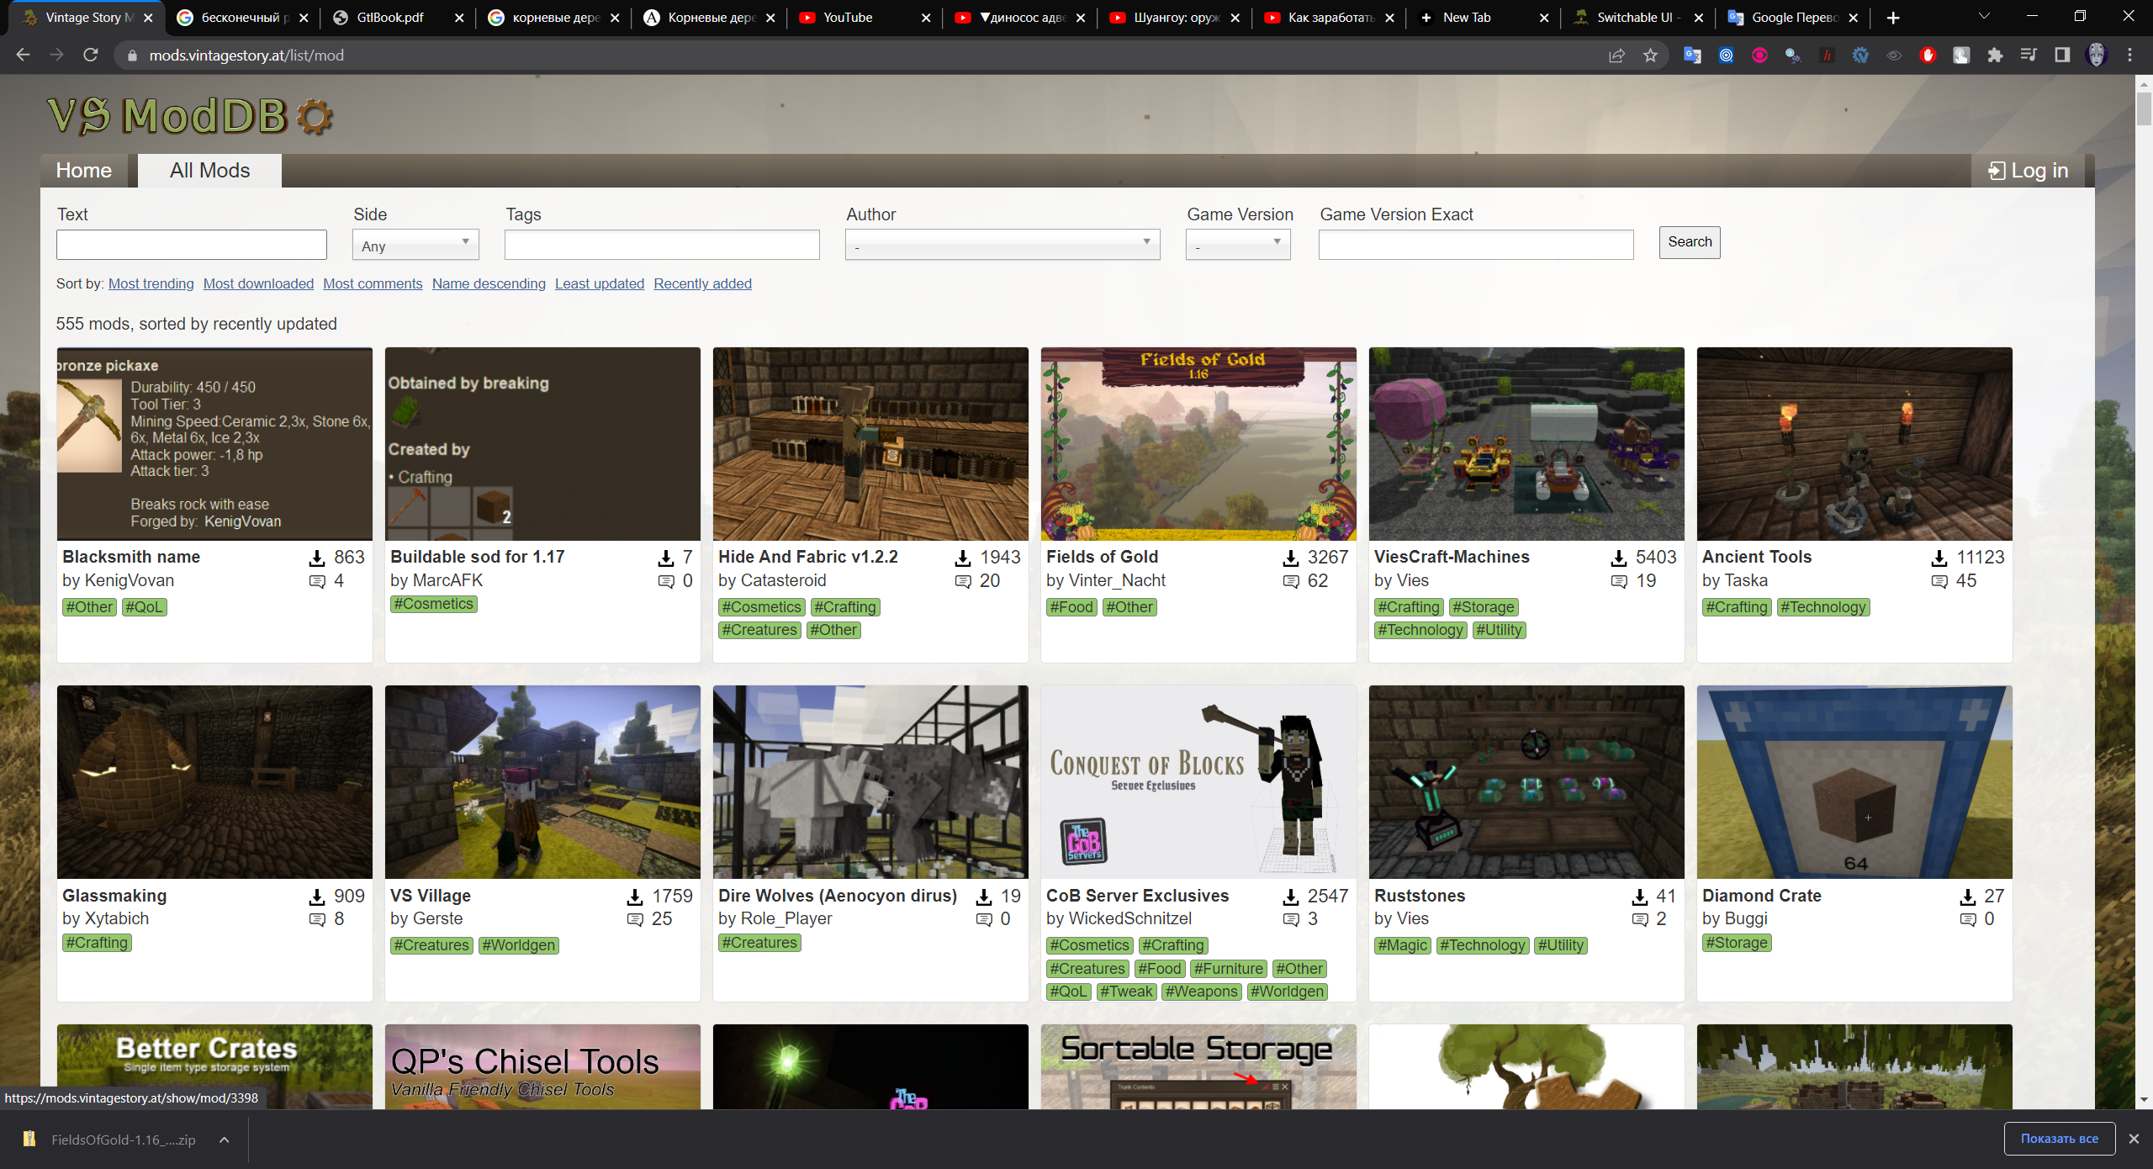The height and width of the screenshot is (1169, 2153).
Task: Open the Fields of Gold mod thumbnail
Action: (x=1198, y=444)
